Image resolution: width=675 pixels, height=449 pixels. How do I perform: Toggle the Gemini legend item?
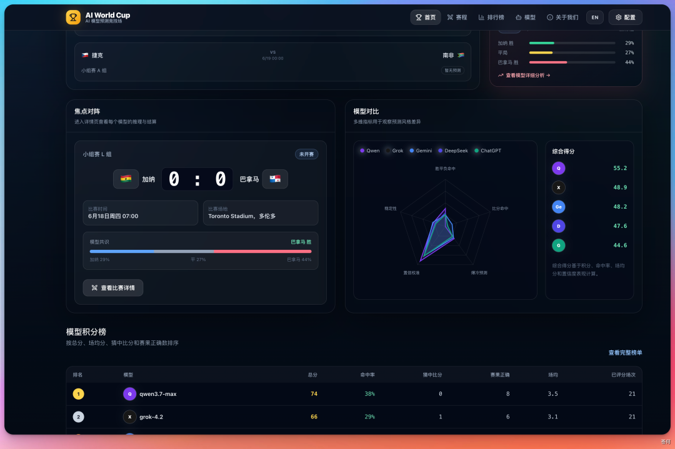pos(421,150)
